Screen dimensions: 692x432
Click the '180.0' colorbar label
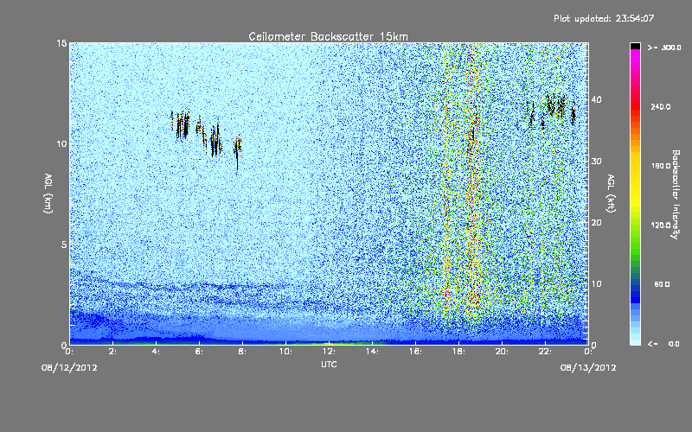(x=661, y=166)
